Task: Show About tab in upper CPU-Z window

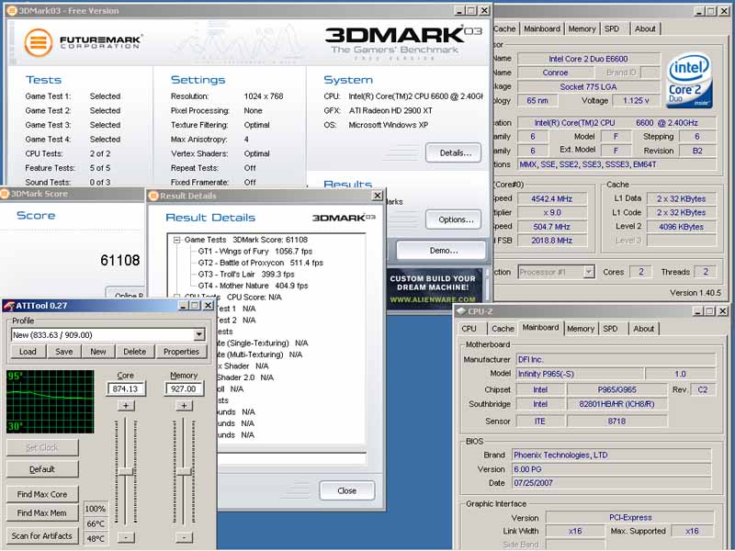Action: [x=645, y=28]
